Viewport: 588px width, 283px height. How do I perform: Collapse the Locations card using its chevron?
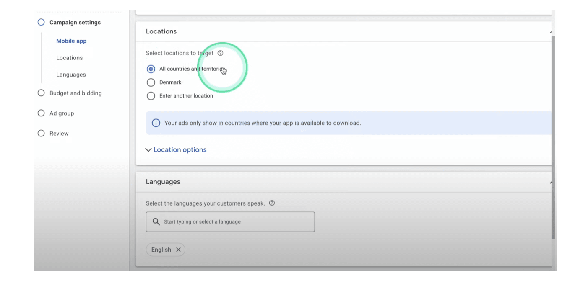click(x=550, y=32)
